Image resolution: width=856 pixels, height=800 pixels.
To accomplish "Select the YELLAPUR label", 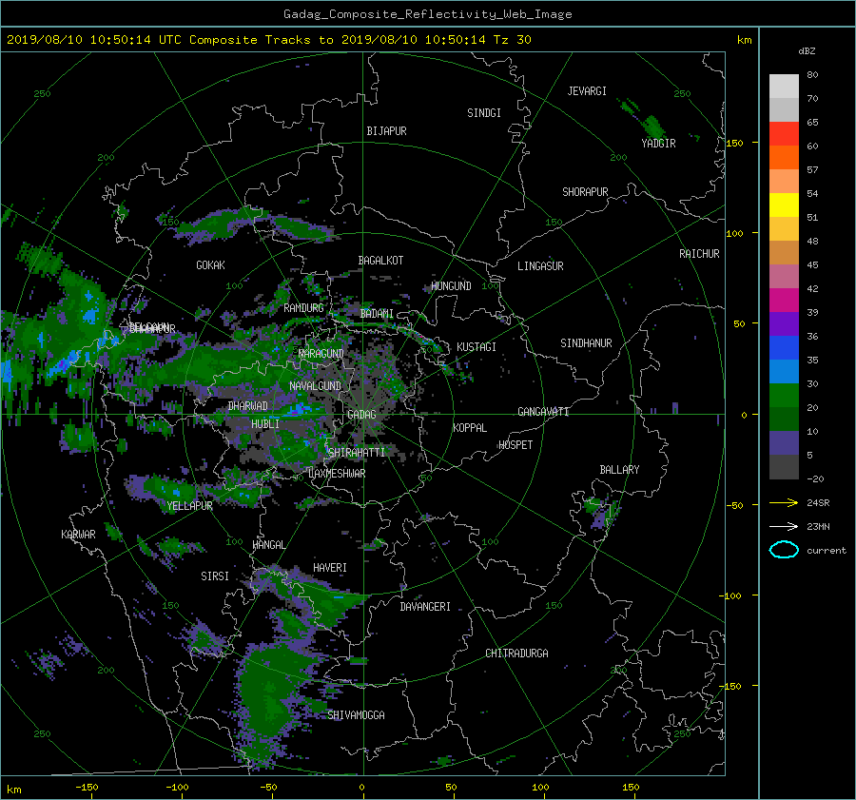I will tap(189, 506).
